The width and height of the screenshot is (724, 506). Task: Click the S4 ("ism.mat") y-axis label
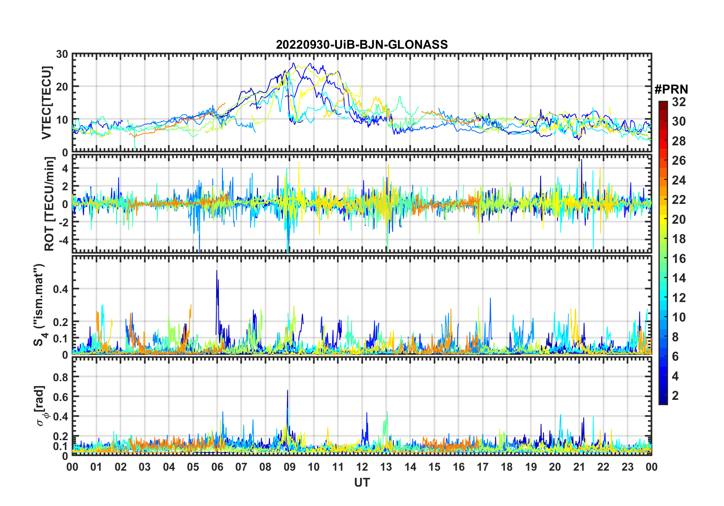(x=40, y=305)
